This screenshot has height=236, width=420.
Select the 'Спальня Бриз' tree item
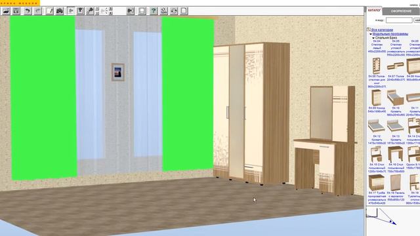(386, 38)
